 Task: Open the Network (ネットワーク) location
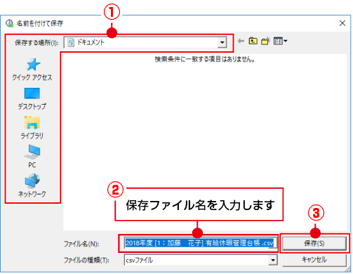coord(32,185)
